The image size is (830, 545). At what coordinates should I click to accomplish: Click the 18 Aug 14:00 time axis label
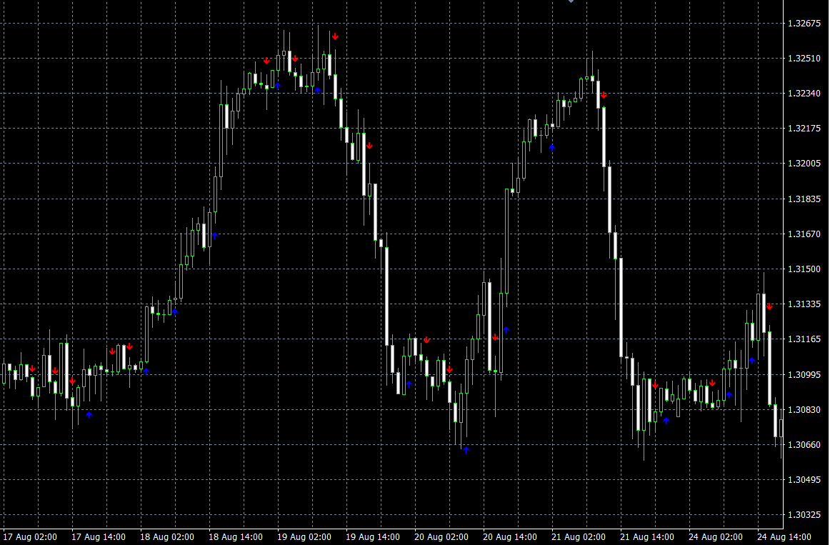pos(236,536)
